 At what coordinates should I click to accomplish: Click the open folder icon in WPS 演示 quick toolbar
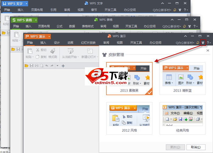pyautogui.click(x=26, y=66)
